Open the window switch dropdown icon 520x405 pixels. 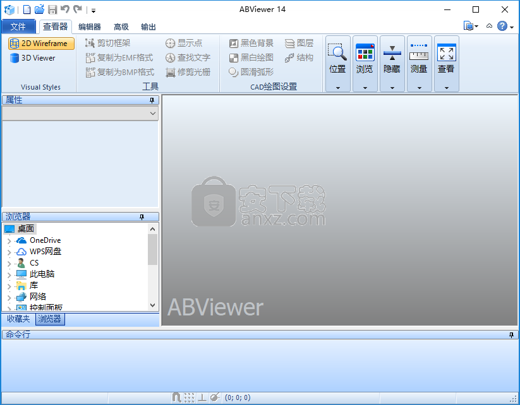[471, 26]
